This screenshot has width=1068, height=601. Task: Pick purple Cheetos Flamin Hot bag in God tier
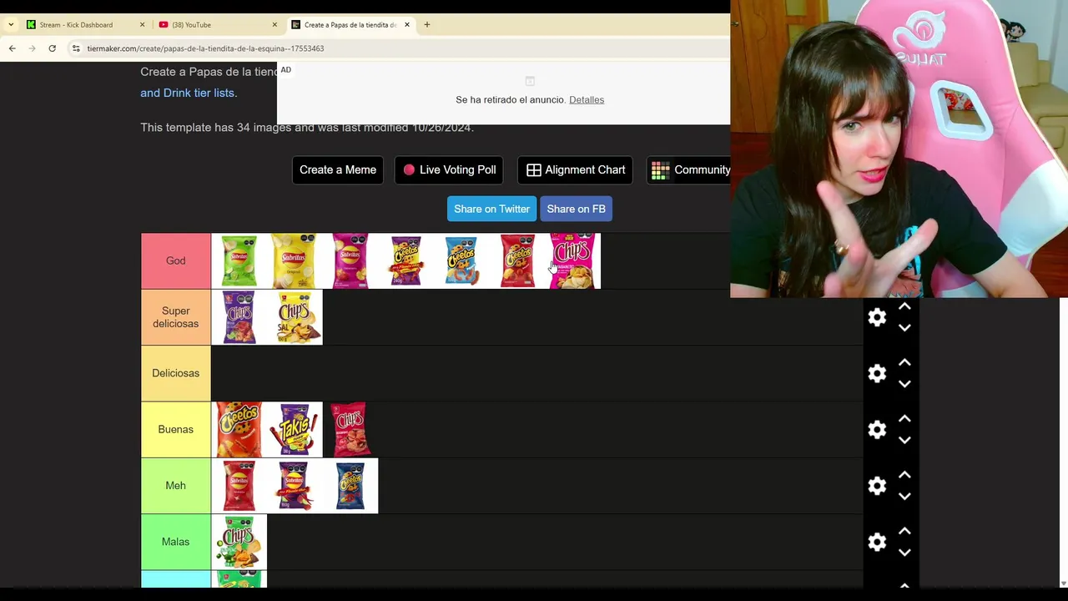point(406,261)
